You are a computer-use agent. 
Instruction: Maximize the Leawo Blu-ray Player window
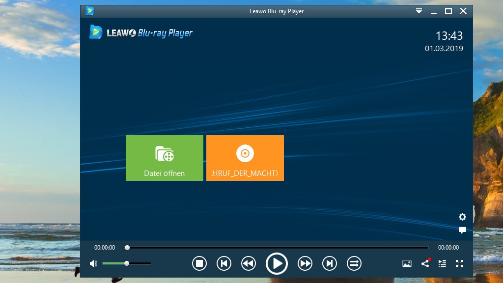coord(448,11)
